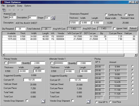Go to next record toolbar arrow
This screenshot has width=139, height=106.
pos(18,10)
